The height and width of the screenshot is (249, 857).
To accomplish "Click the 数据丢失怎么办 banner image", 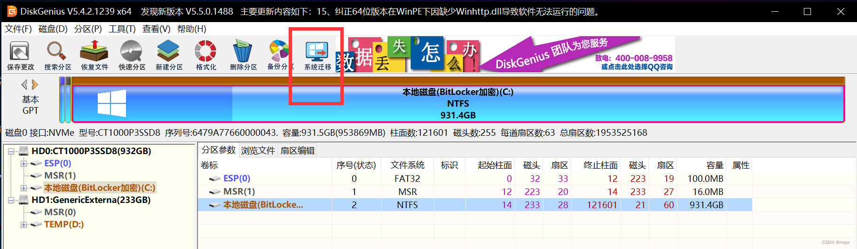I will [x=408, y=54].
